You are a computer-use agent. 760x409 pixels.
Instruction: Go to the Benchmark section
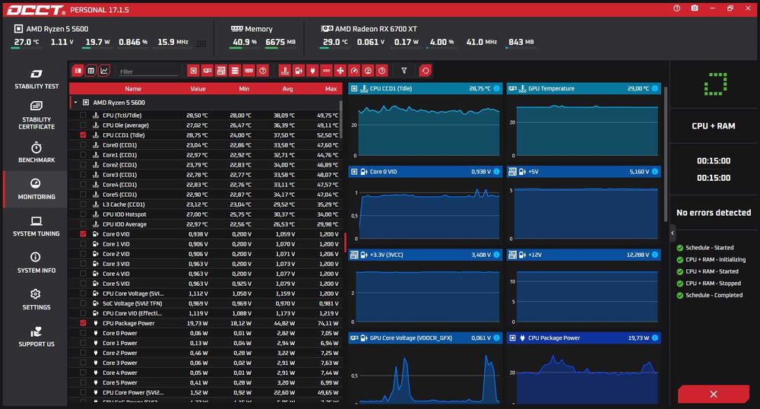(x=36, y=152)
